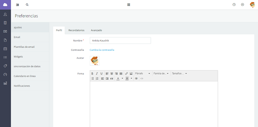Open the apps grid icon
Viewport: 258px width, 127px height.
[x=129, y=5]
